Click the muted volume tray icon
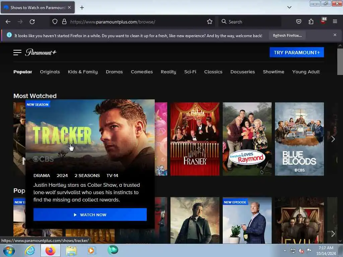343x257 pixels. click(x=301, y=251)
